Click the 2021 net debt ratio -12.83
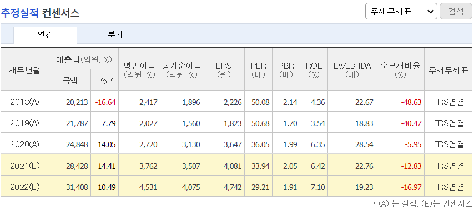Screen dimensions: 474x210 [411, 166]
